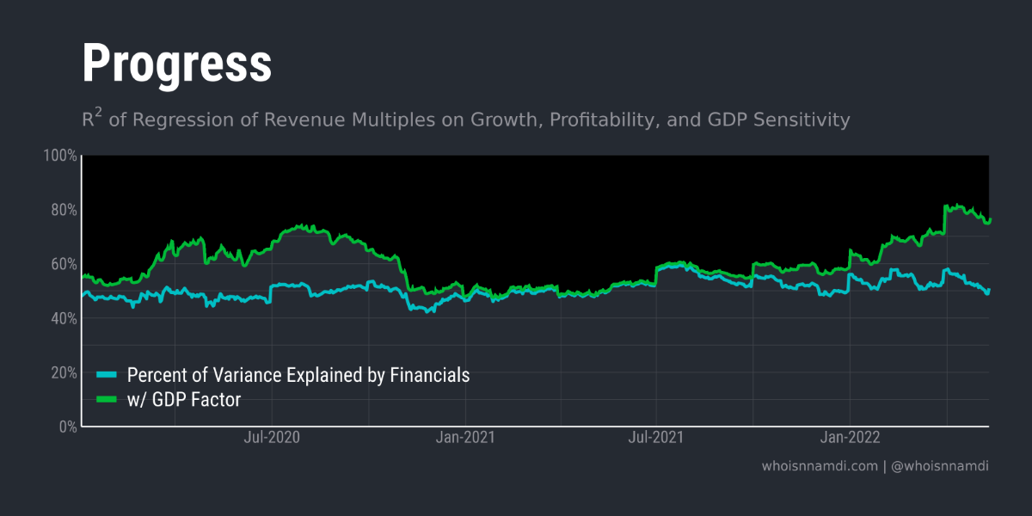Click the 40% y-axis label
The width and height of the screenshot is (1032, 516).
click(x=64, y=318)
